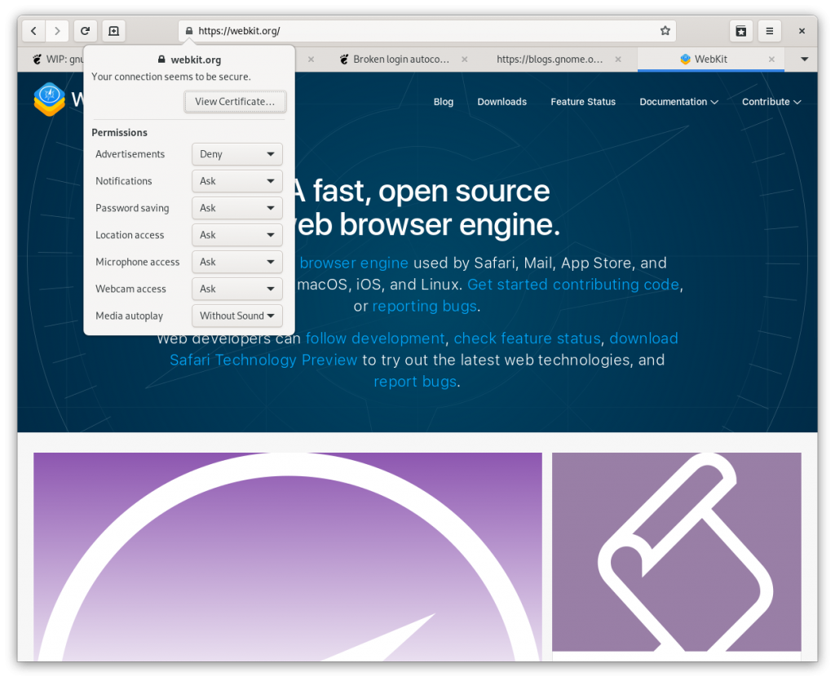This screenshot has width=835, height=681.
Task: Open a new tab with the plus icon
Action: click(x=114, y=31)
